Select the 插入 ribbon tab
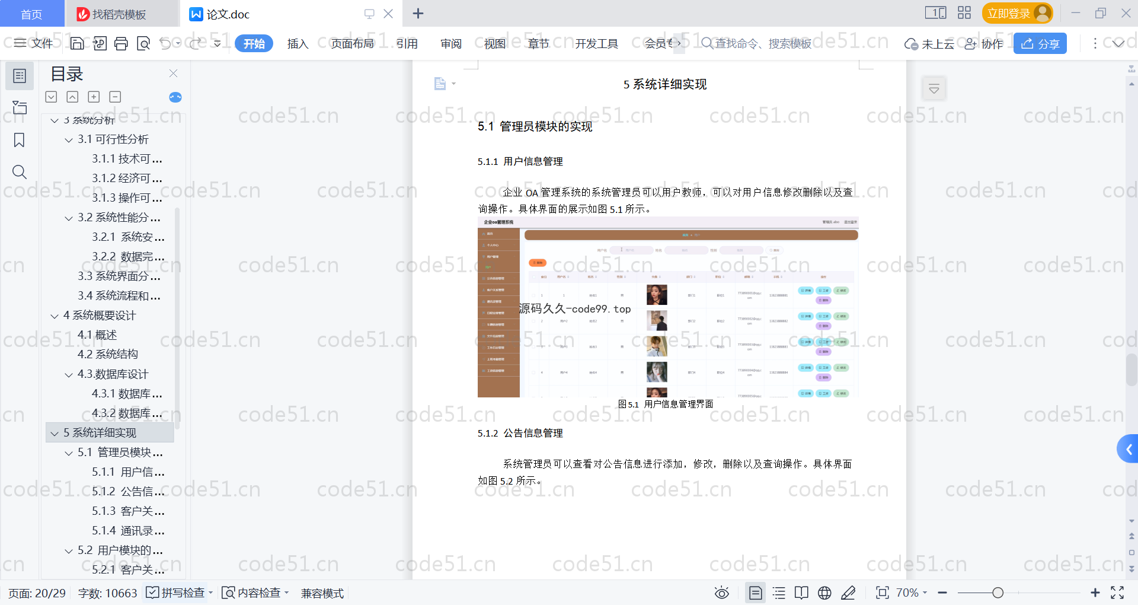This screenshot has width=1138, height=605. [298, 43]
